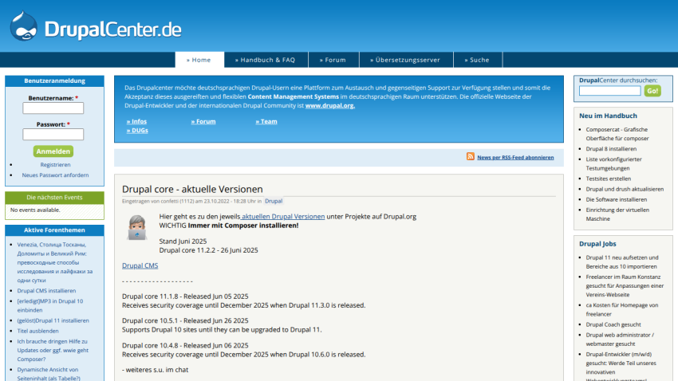Click the confetti author avatar image

pyautogui.click(x=137, y=227)
